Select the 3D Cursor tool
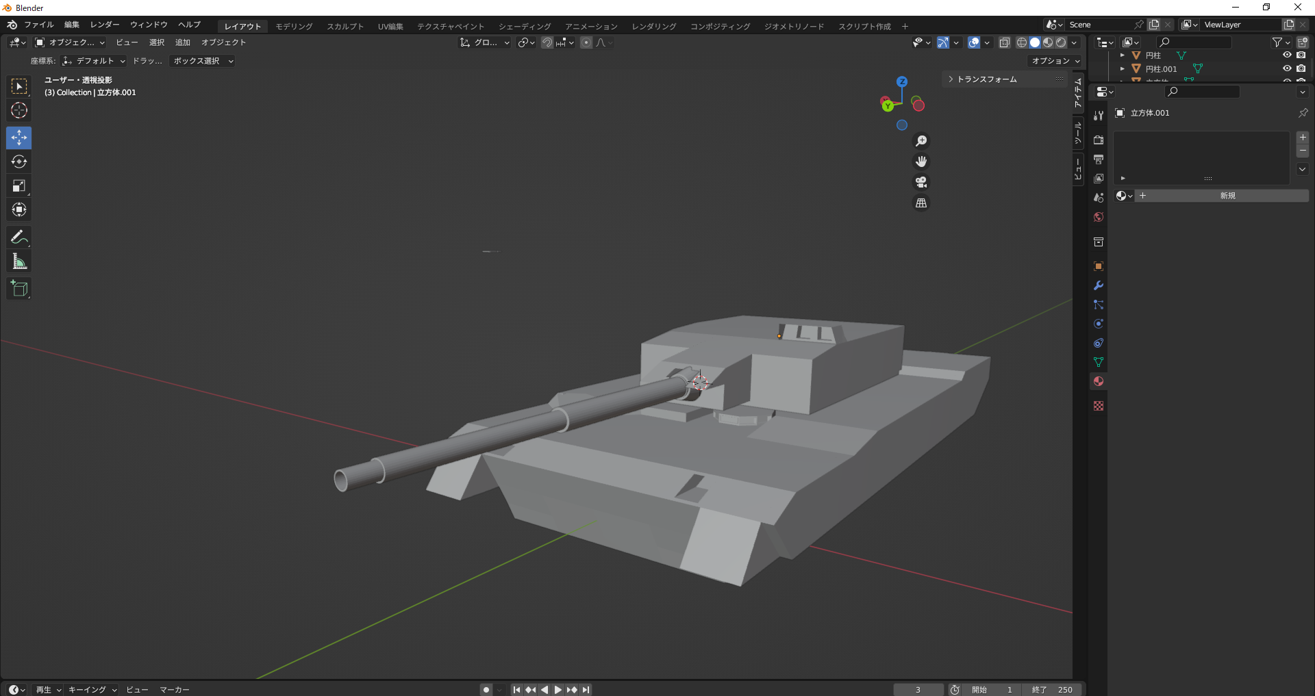1315x696 pixels. [x=19, y=110]
